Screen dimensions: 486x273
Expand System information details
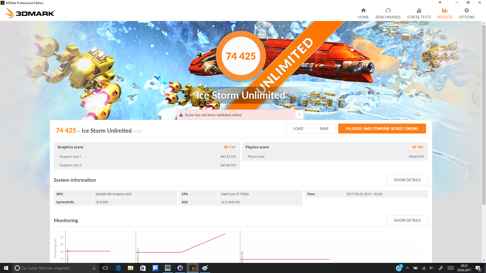[407, 180]
